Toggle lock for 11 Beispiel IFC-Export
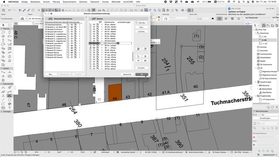 68,50
